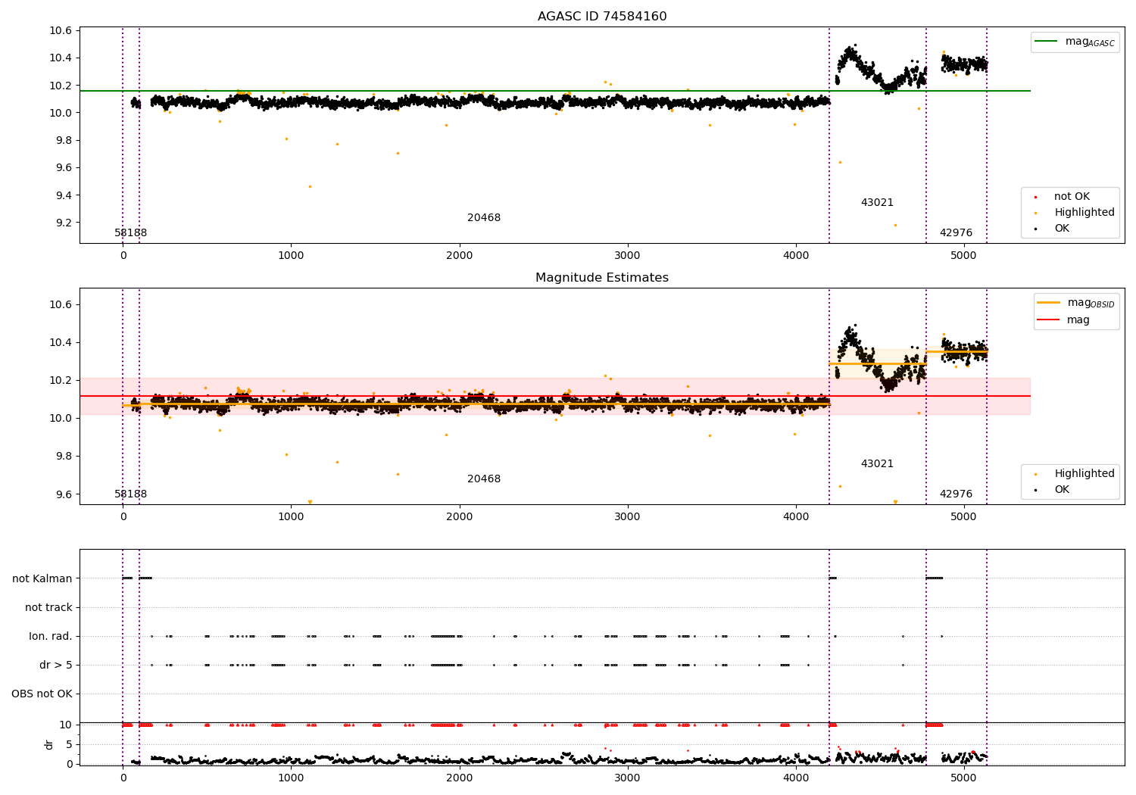This screenshot has width=1136, height=795.
Task: Click the "not Kalman" axis label
Action: tap(42, 579)
